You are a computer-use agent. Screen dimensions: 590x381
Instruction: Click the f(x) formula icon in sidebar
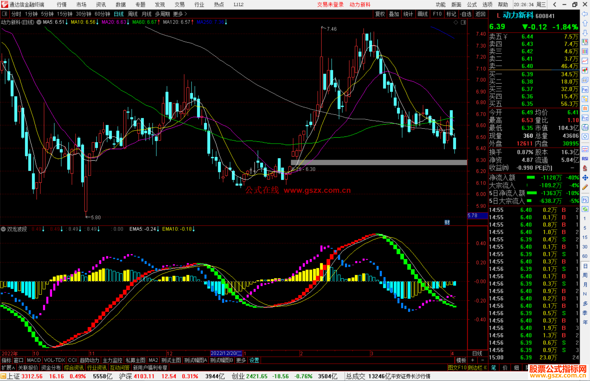coord(585,128)
